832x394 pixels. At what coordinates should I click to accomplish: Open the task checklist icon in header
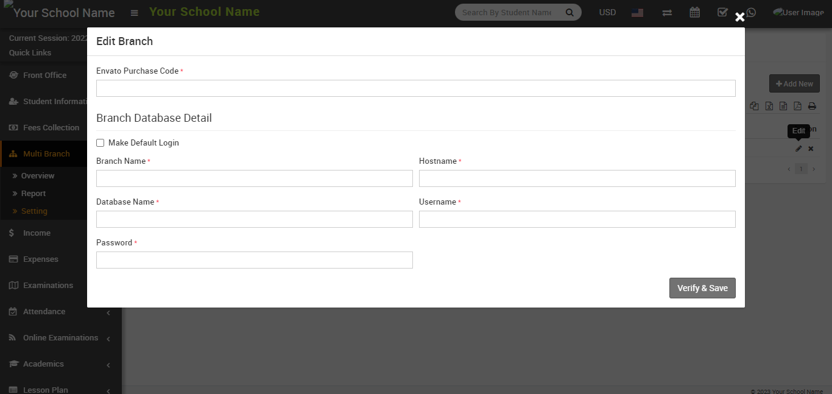722,12
